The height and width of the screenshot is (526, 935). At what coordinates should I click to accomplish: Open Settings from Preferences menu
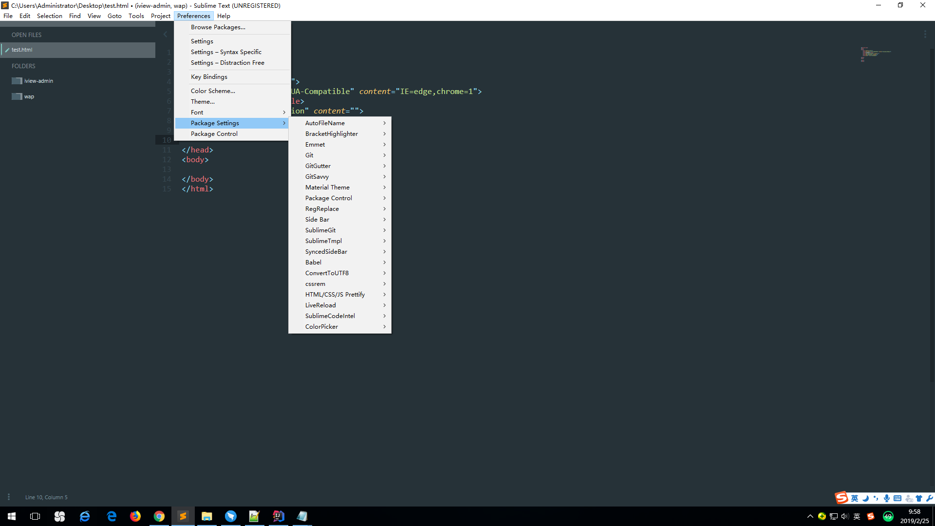pos(232,41)
